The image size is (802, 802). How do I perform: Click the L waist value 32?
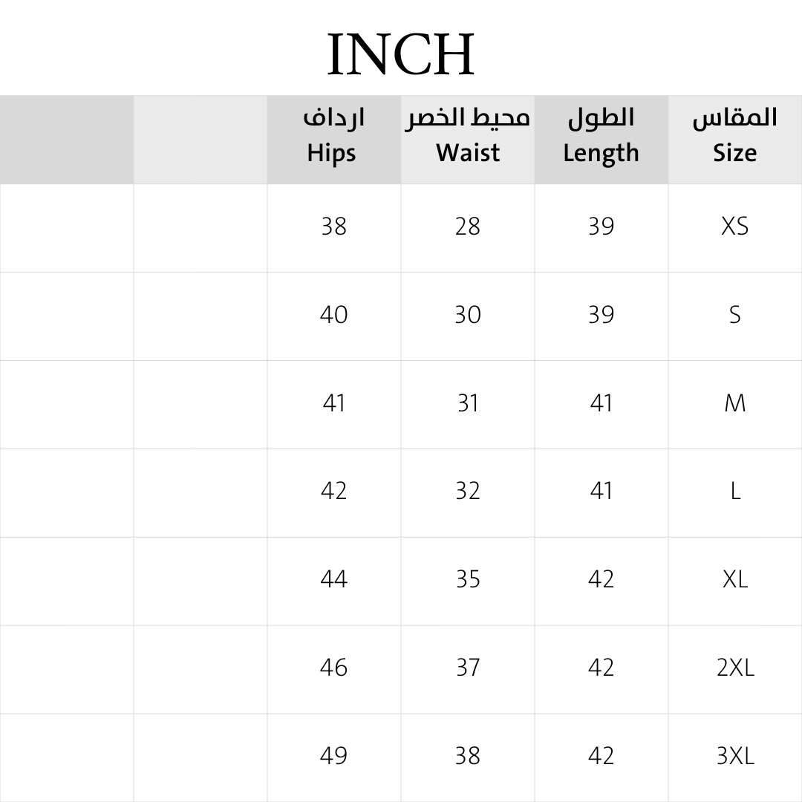(x=468, y=491)
